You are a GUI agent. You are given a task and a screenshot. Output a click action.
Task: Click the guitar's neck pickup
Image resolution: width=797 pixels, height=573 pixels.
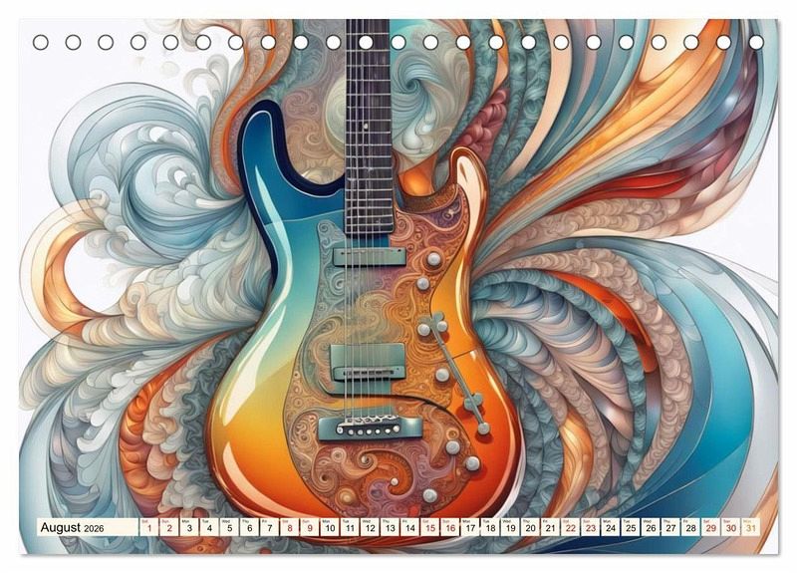coord(369,255)
